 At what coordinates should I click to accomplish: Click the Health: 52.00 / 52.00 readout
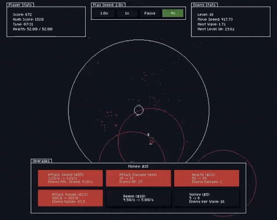coord(33,29)
